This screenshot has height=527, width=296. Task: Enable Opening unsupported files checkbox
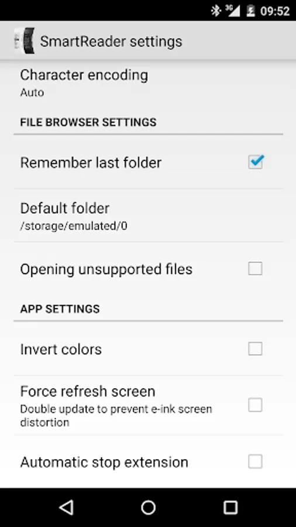[x=255, y=269]
